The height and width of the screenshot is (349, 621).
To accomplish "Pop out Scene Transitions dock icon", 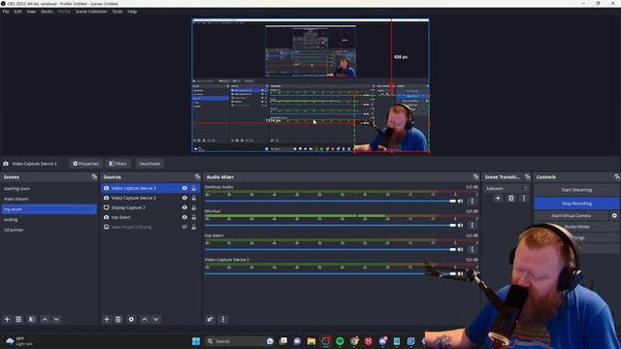I will tap(527, 176).
